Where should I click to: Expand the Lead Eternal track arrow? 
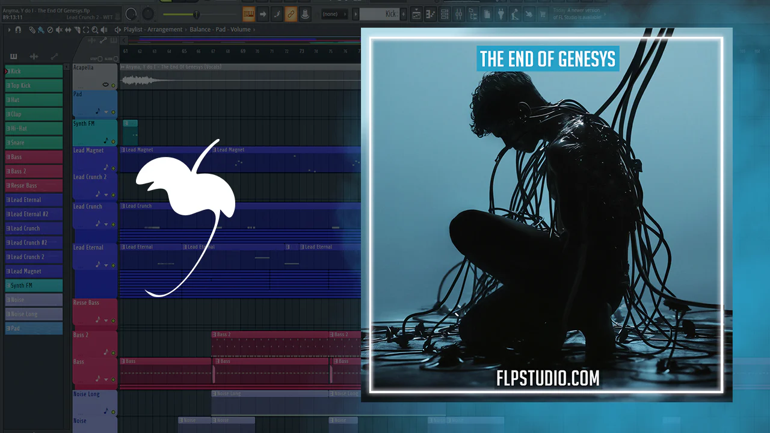[x=106, y=265]
